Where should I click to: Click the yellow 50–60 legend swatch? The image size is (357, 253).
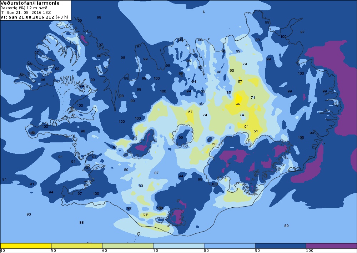(x=77, y=246)
